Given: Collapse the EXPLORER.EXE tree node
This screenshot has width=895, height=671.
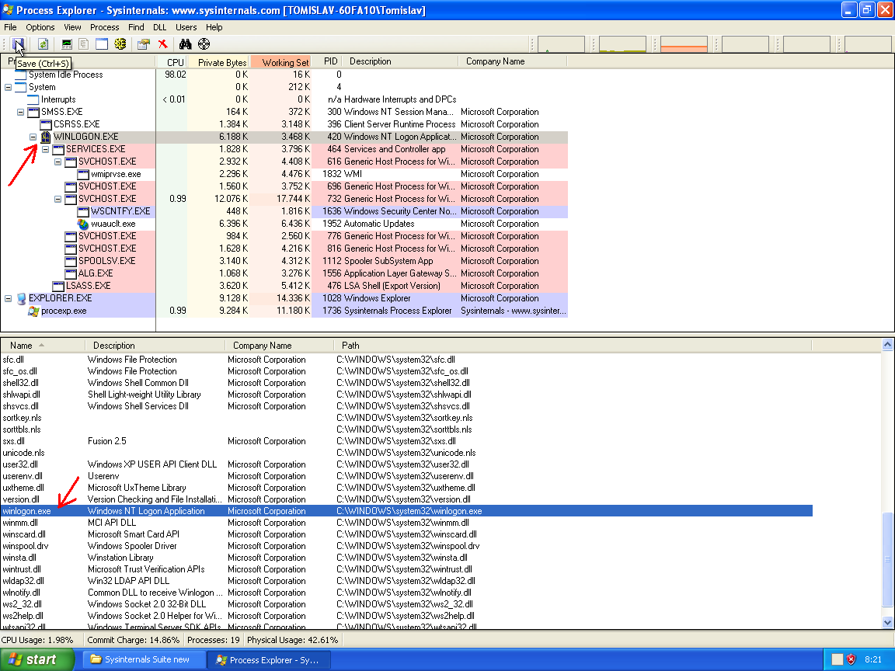Looking at the screenshot, I should (8, 298).
